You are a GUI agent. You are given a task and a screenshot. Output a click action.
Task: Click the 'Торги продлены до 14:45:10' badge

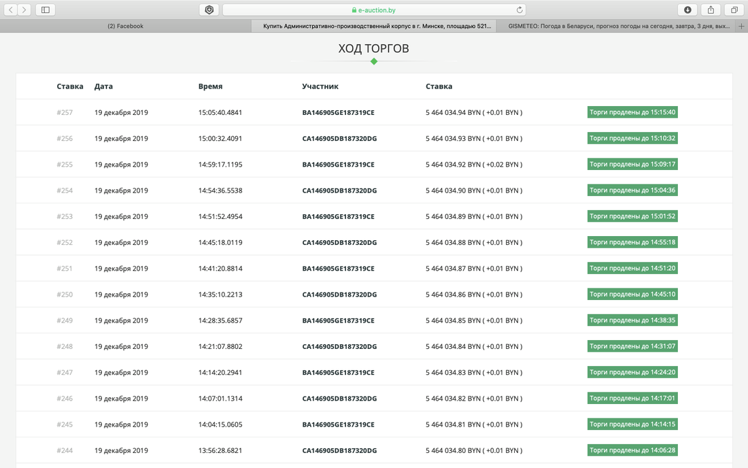tap(632, 295)
